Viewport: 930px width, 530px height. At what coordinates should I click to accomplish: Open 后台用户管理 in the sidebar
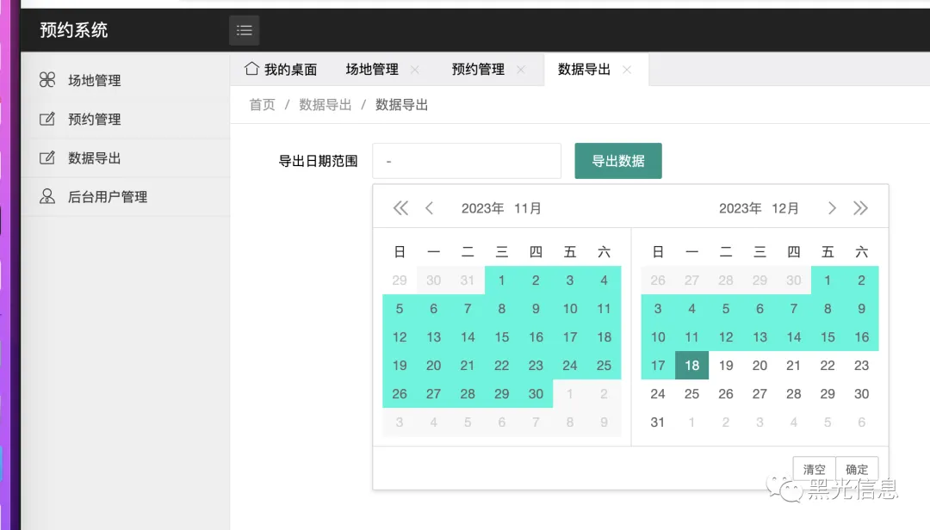(x=108, y=196)
